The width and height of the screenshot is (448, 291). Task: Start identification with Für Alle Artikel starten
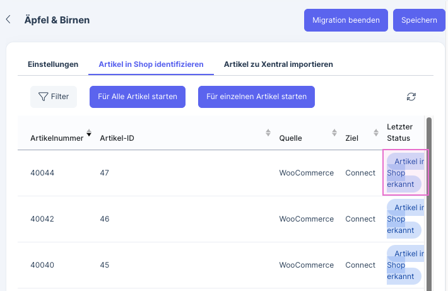(x=138, y=97)
